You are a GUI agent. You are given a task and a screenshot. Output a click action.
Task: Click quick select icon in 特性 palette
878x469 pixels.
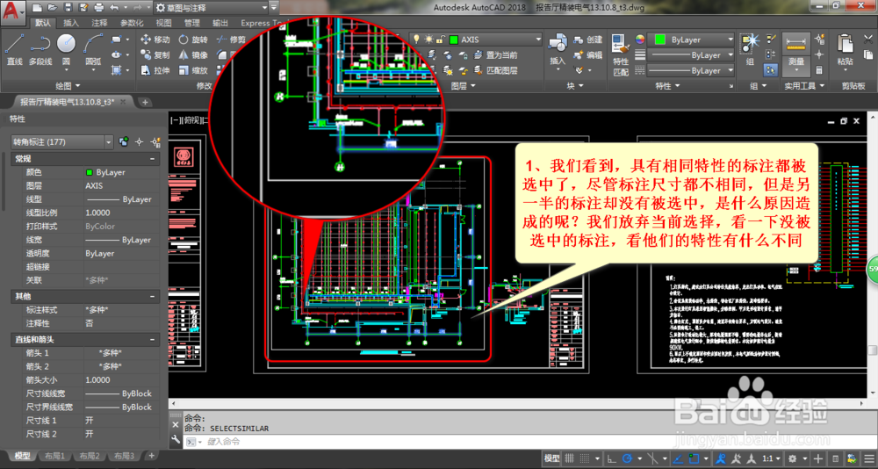pos(155,142)
